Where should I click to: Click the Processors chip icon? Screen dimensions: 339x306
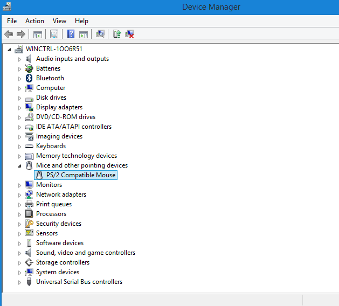point(29,214)
